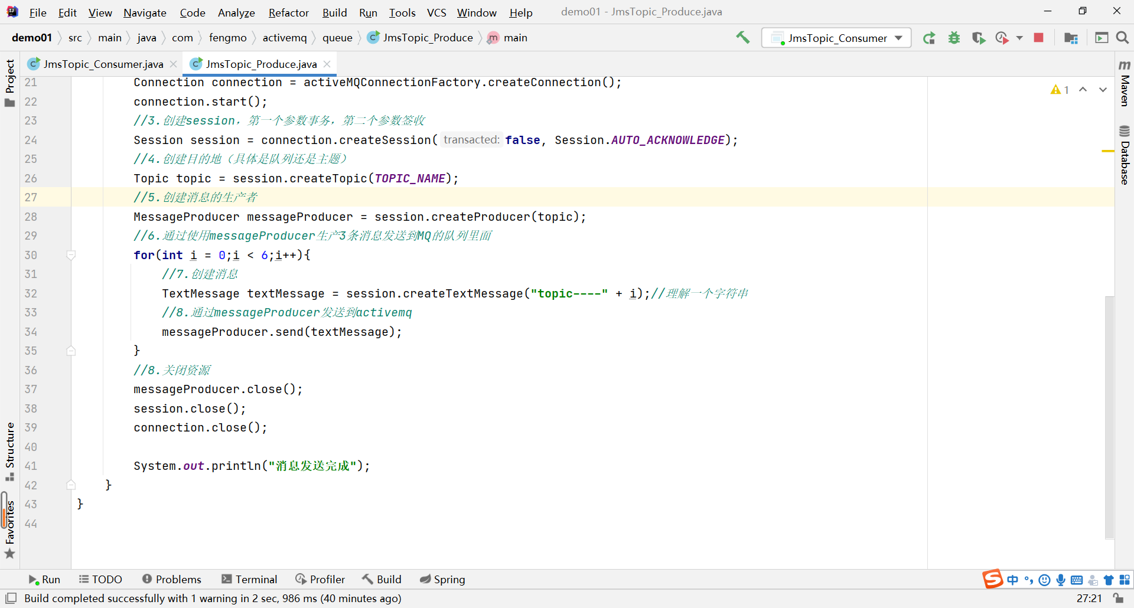1134x608 pixels.
Task: Open the Refactor menu
Action: coord(288,12)
